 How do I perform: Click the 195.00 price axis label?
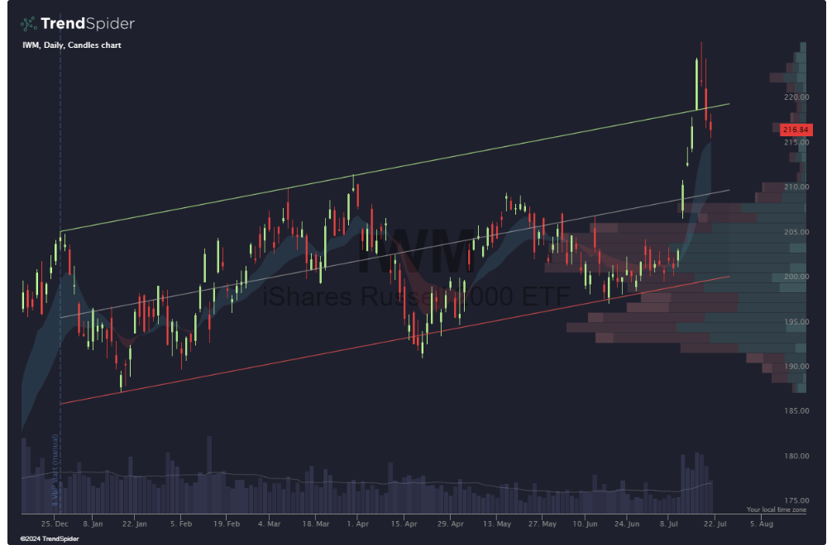click(x=796, y=322)
